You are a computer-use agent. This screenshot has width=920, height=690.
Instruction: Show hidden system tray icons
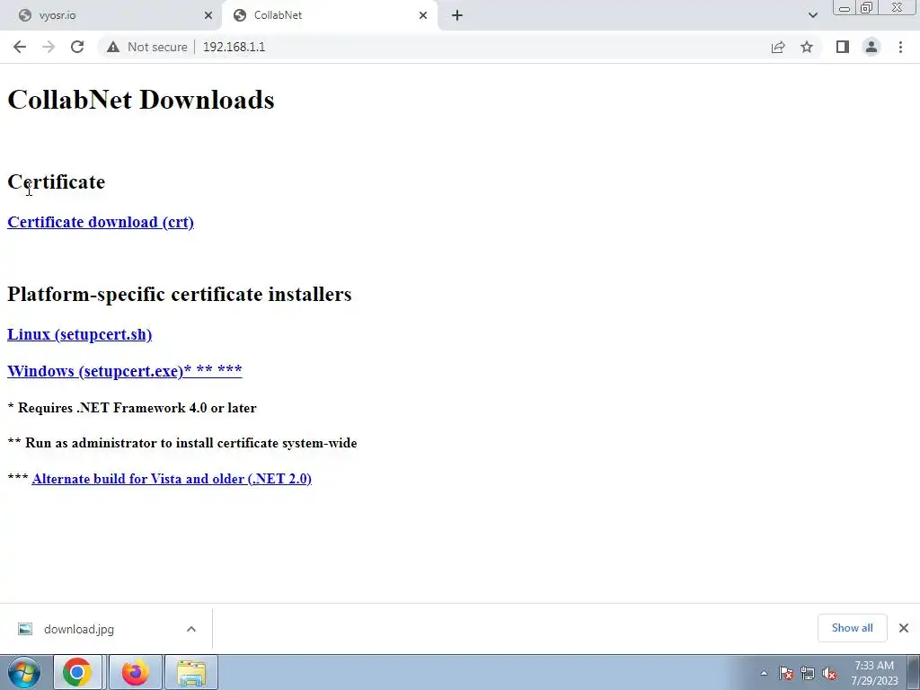coord(764,673)
